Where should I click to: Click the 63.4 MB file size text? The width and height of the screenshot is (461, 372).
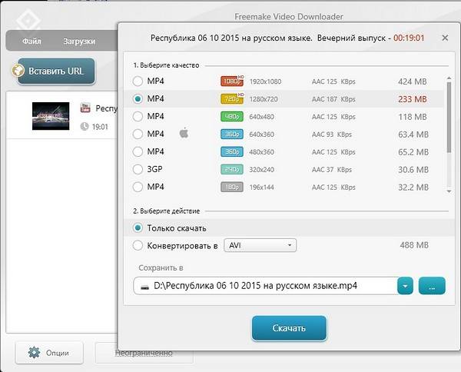coord(413,135)
